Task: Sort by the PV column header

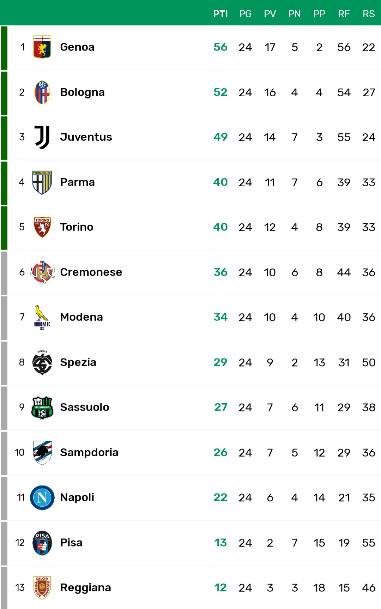Action: click(270, 14)
